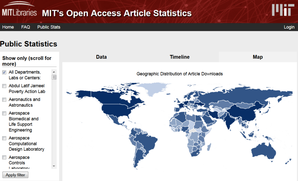Open the FAQ page
The width and height of the screenshot is (298, 181).
[26, 27]
